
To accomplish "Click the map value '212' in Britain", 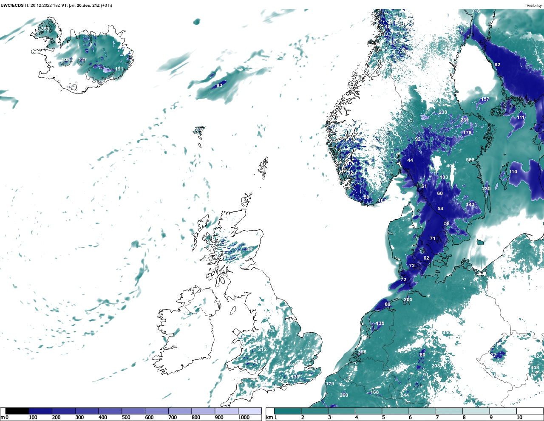I will tap(262, 349).
